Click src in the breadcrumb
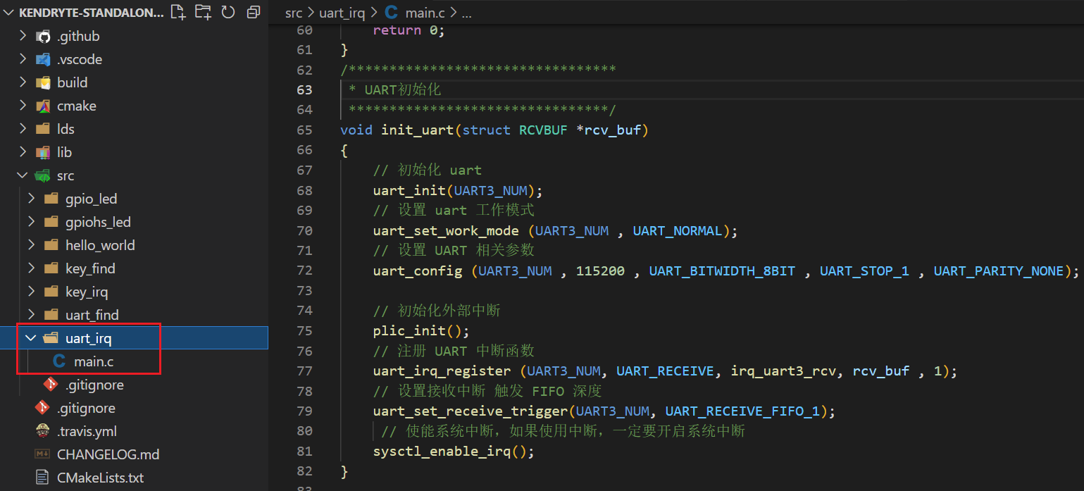 pyautogui.click(x=294, y=13)
